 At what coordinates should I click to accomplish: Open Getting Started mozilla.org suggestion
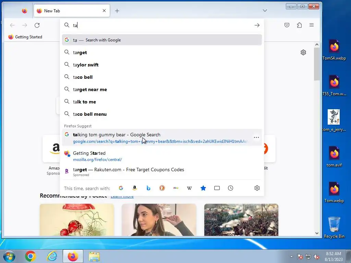[x=162, y=156]
